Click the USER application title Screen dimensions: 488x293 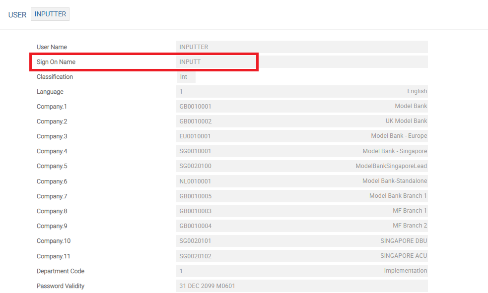click(17, 15)
